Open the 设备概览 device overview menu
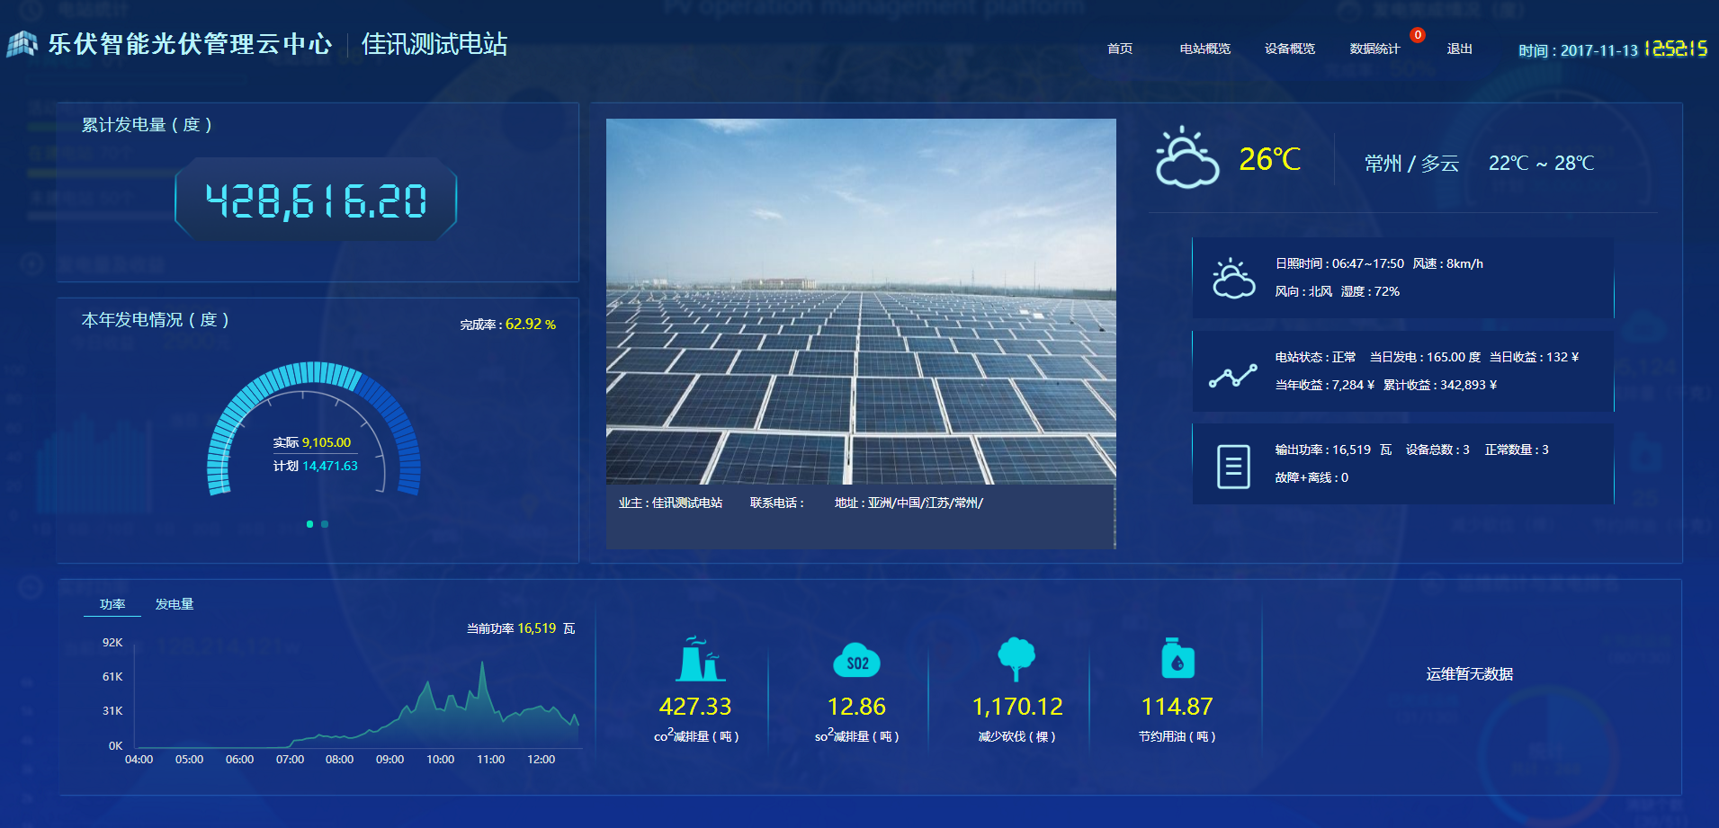 coord(1289,49)
